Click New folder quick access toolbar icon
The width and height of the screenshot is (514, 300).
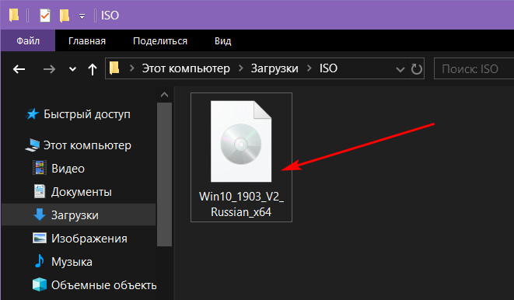[65, 15]
